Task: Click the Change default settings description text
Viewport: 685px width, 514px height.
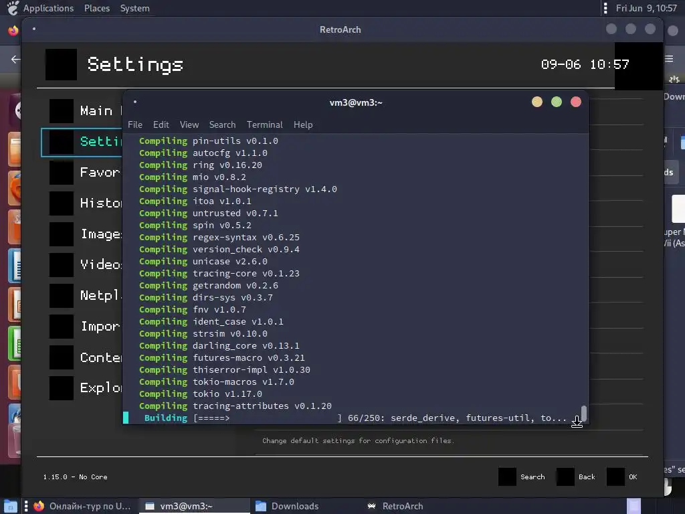Action: click(359, 440)
